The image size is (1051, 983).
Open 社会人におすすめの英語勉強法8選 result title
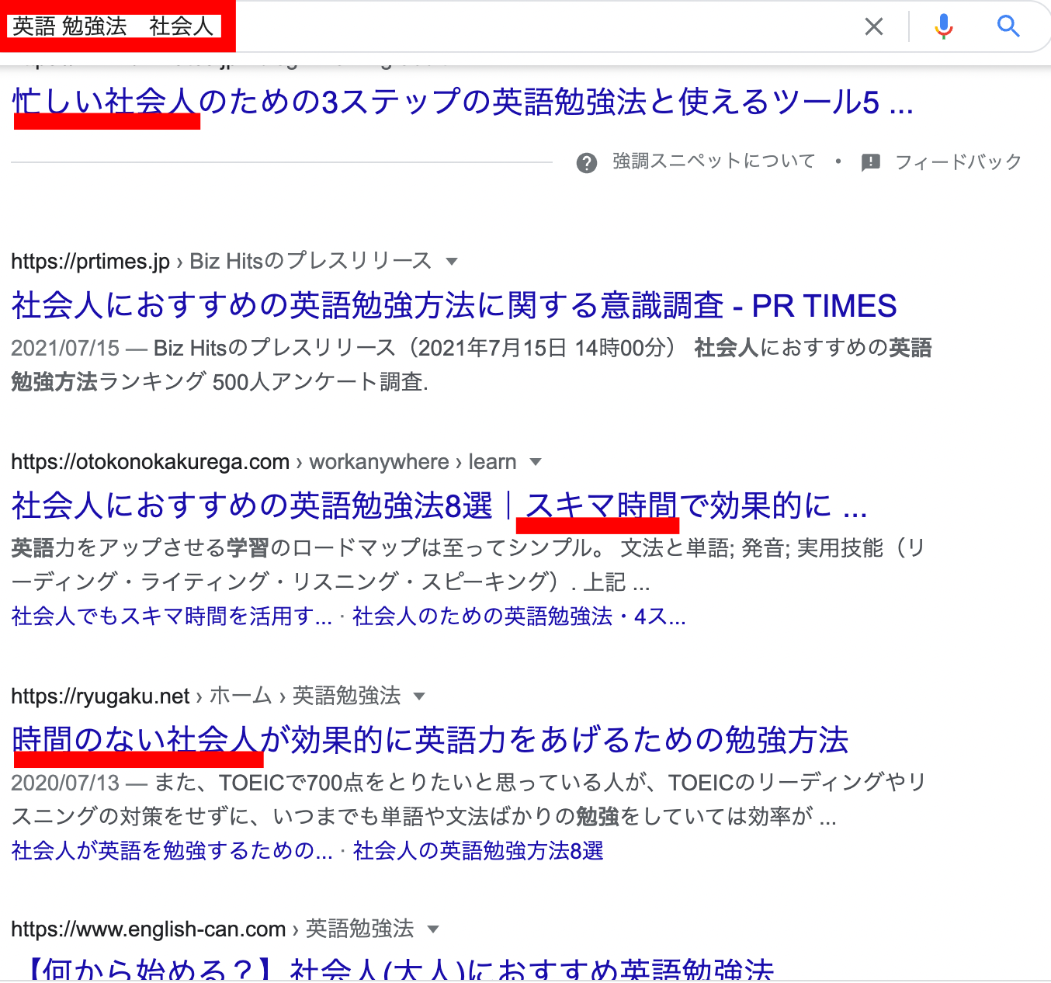coord(251,505)
